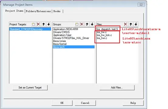Click the New target icon in Project Targets
Image resolution: width=168 pixels, height=109 pixels.
(33, 24)
